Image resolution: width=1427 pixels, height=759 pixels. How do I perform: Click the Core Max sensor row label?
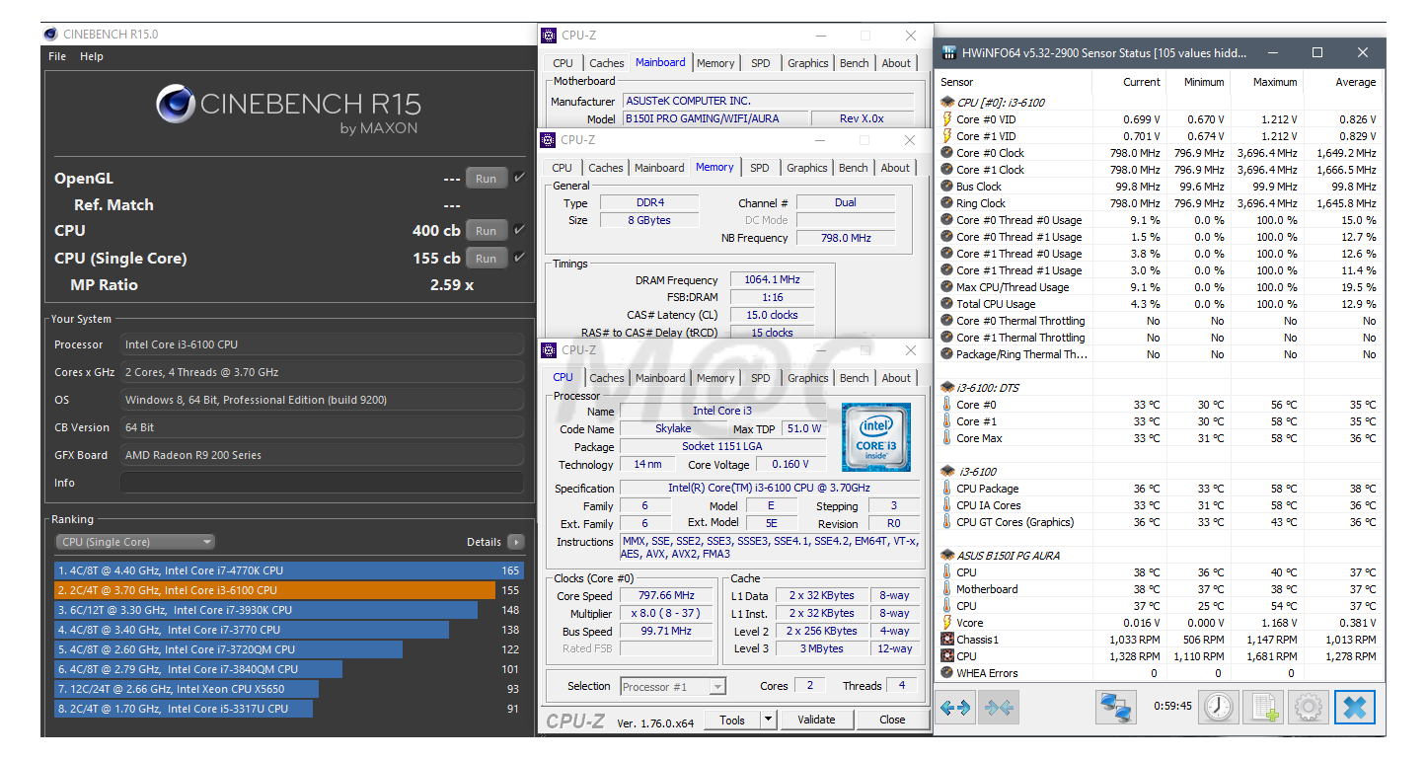(x=979, y=438)
